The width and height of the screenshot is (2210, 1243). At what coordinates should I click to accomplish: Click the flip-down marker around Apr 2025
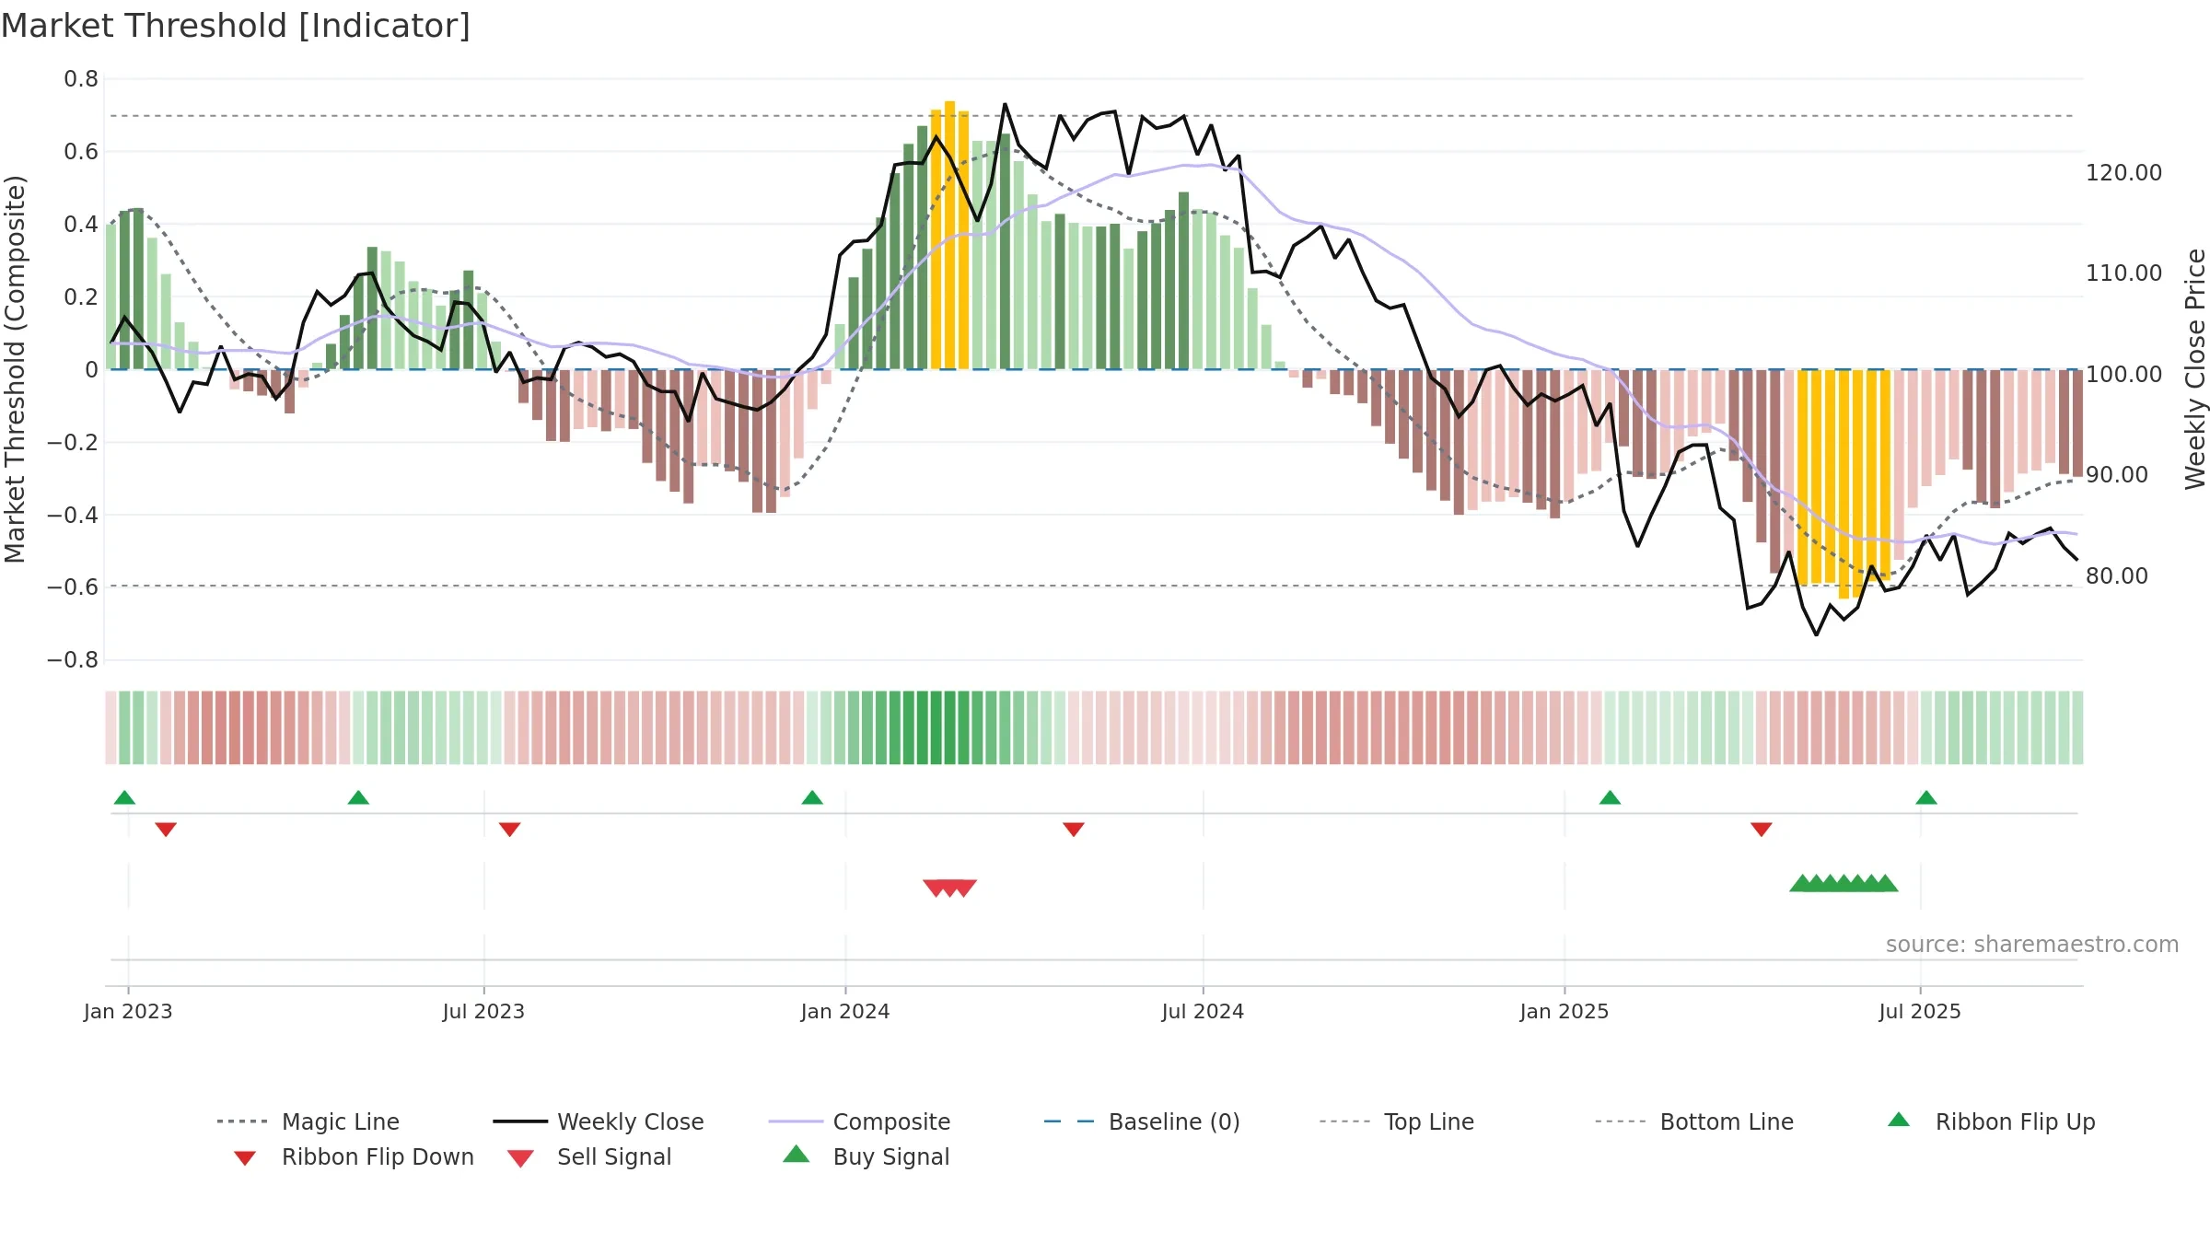point(1762,830)
